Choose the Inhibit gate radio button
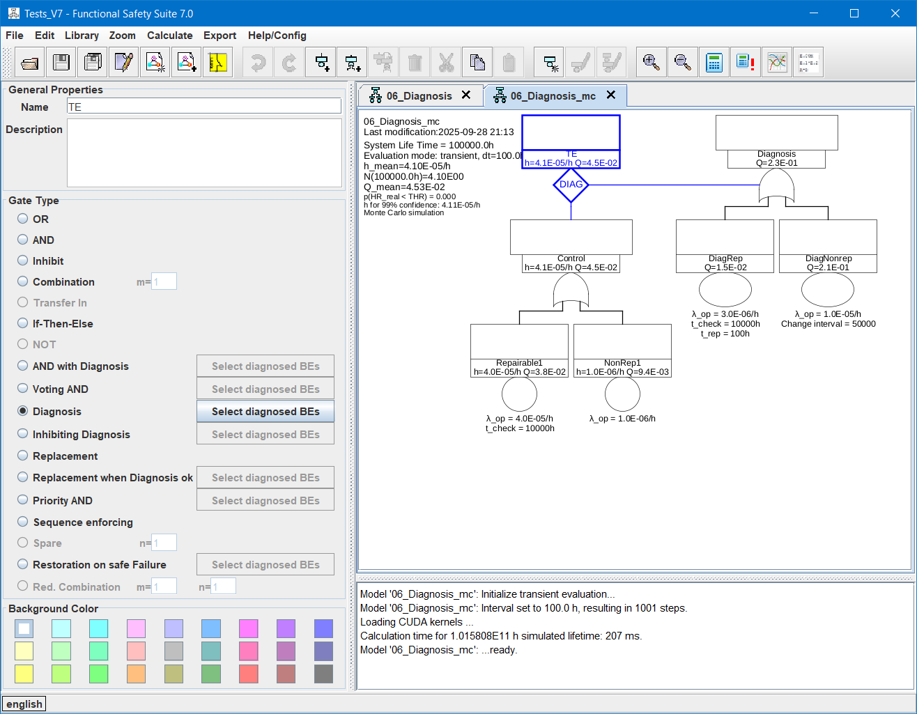917x714 pixels. click(x=23, y=261)
